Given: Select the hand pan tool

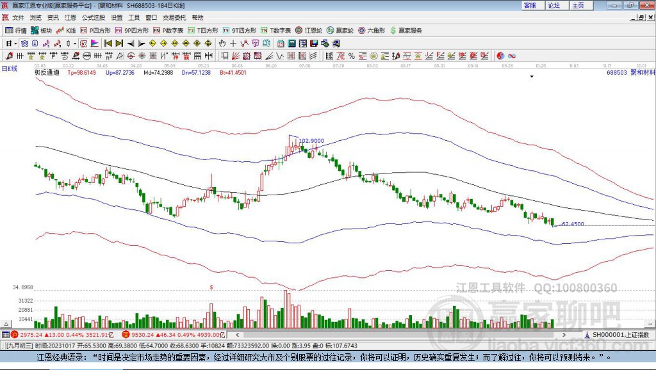Looking at the screenshot, I should coord(222,44).
